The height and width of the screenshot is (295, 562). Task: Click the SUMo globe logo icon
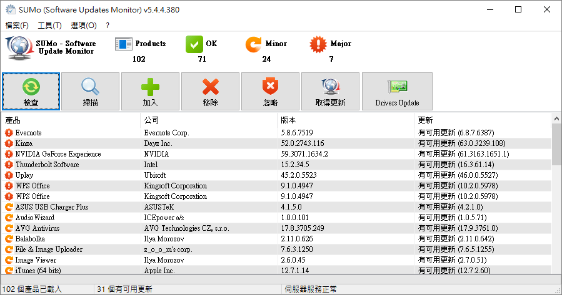coord(19,47)
